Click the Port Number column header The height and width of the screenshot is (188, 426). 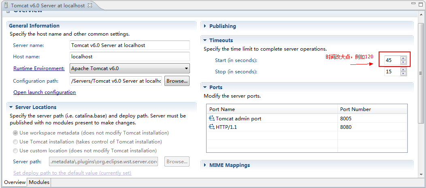(x=373, y=109)
